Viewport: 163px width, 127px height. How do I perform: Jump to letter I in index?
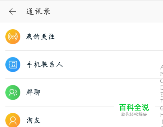coord(162,121)
